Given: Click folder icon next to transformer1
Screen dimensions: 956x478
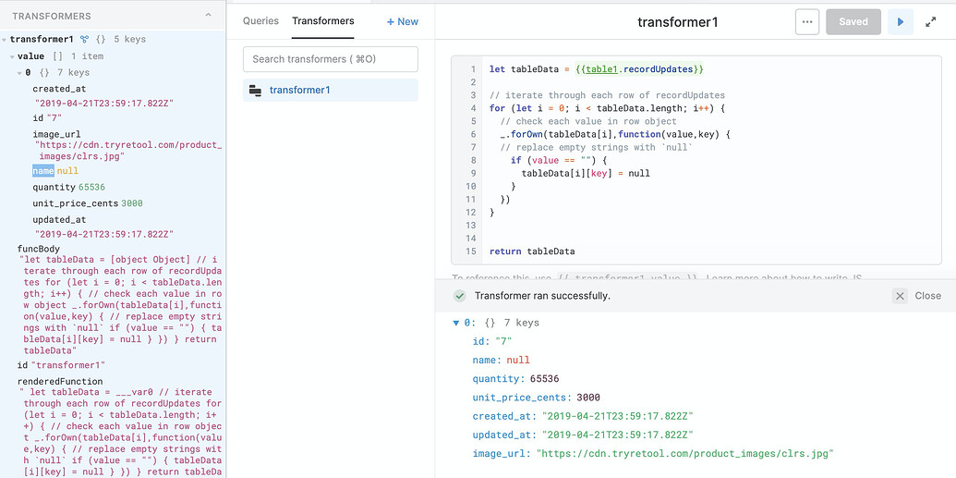Looking at the screenshot, I should point(256,91).
